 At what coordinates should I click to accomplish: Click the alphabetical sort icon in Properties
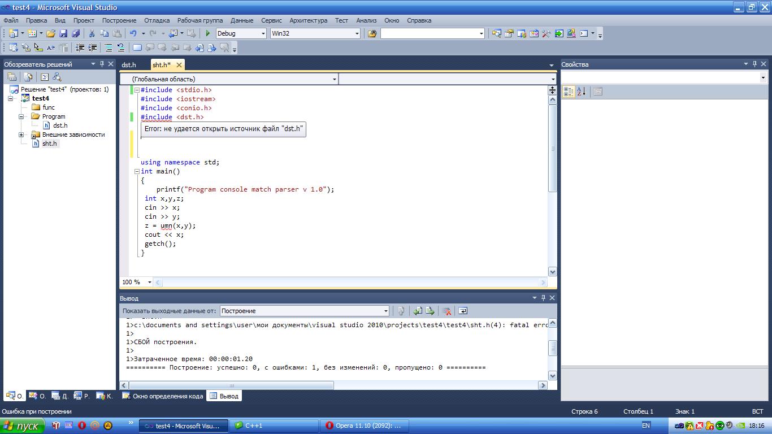(582, 92)
